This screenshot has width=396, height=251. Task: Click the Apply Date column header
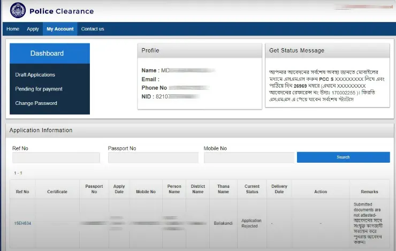tap(119, 189)
